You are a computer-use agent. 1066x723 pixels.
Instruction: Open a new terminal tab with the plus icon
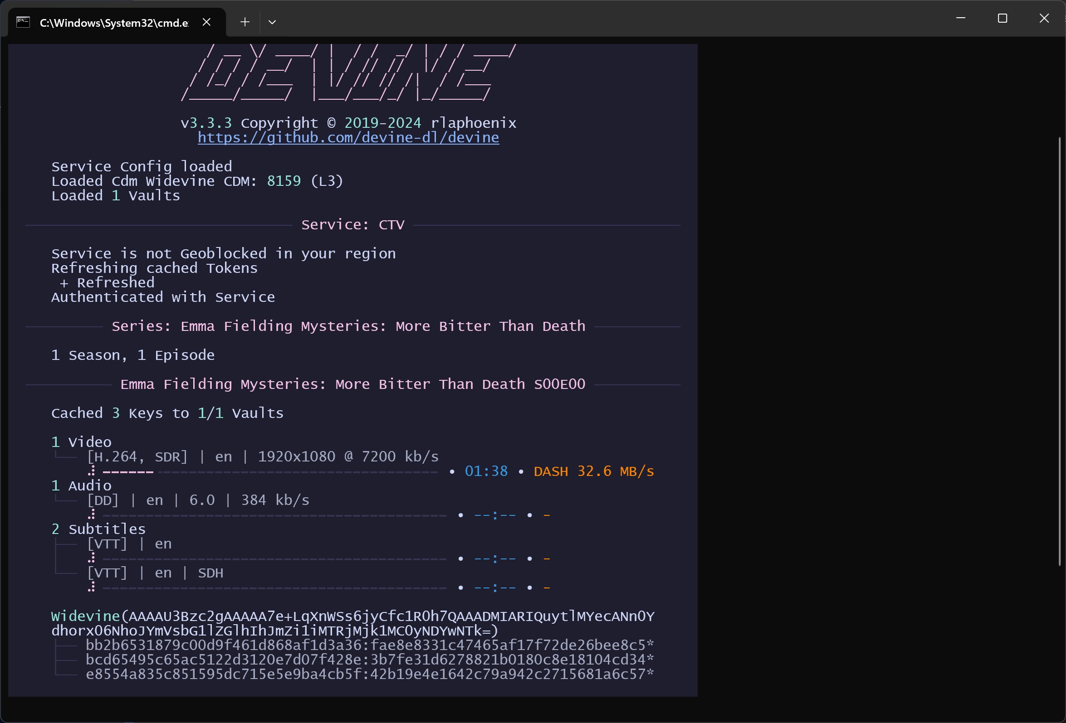click(245, 22)
